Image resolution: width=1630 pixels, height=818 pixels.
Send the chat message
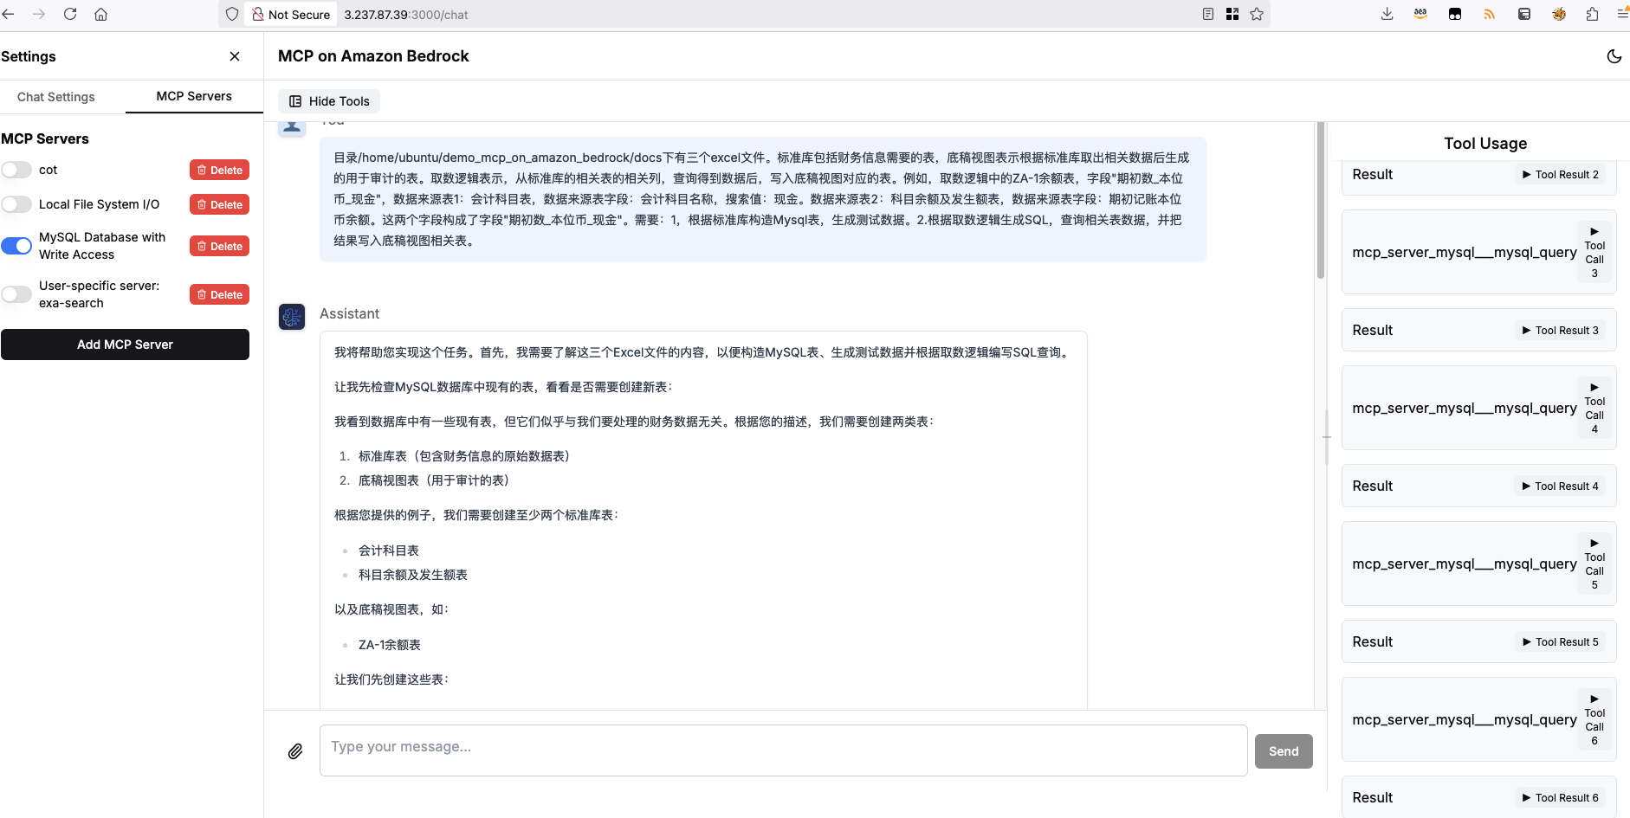1284,751
